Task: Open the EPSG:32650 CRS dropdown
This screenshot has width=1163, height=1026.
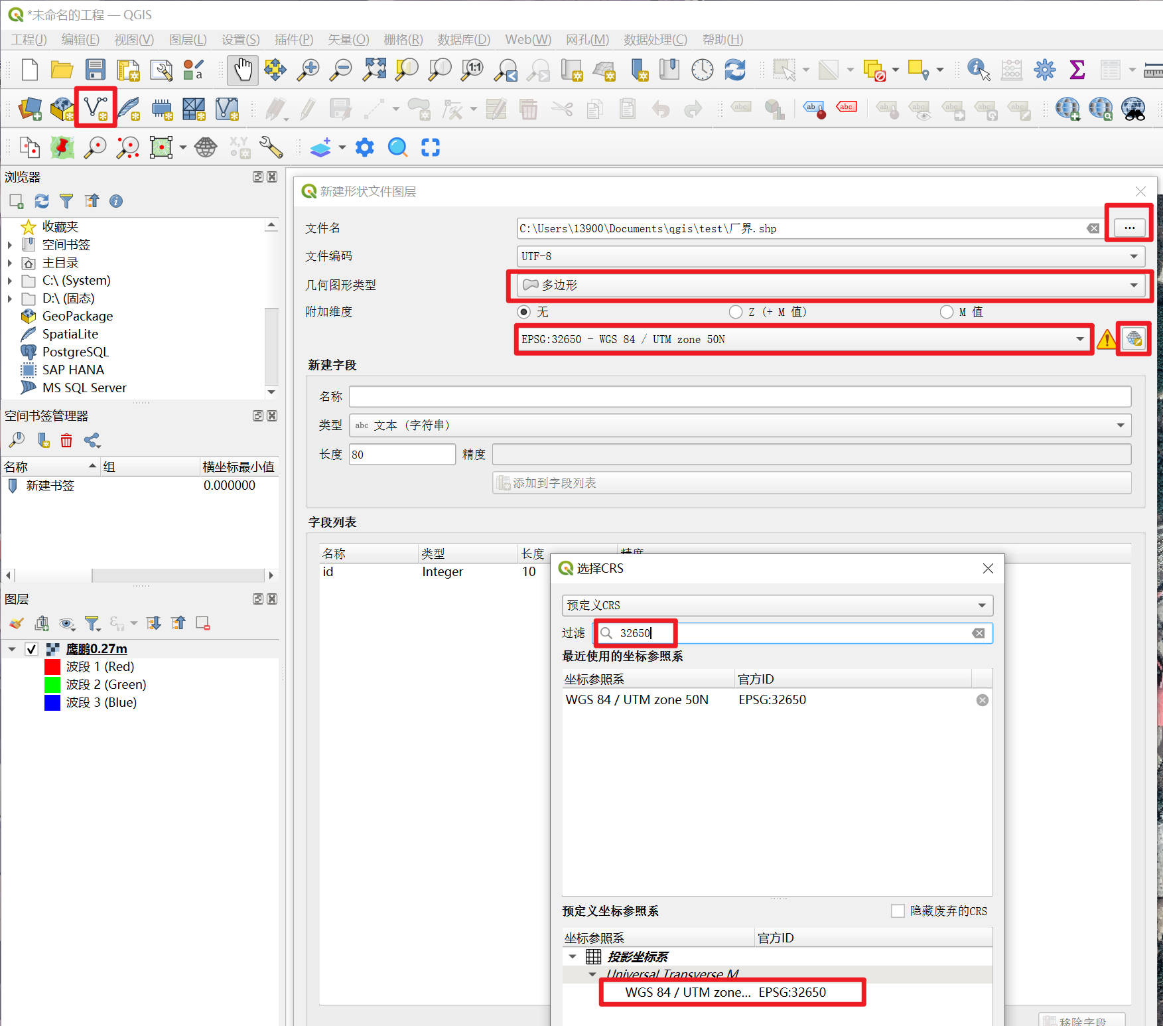Action: (803, 339)
